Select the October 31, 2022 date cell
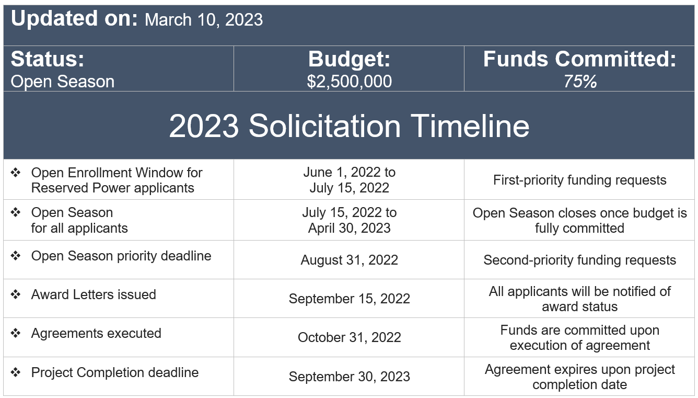Image resolution: width=698 pixels, height=398 pixels. point(349,337)
